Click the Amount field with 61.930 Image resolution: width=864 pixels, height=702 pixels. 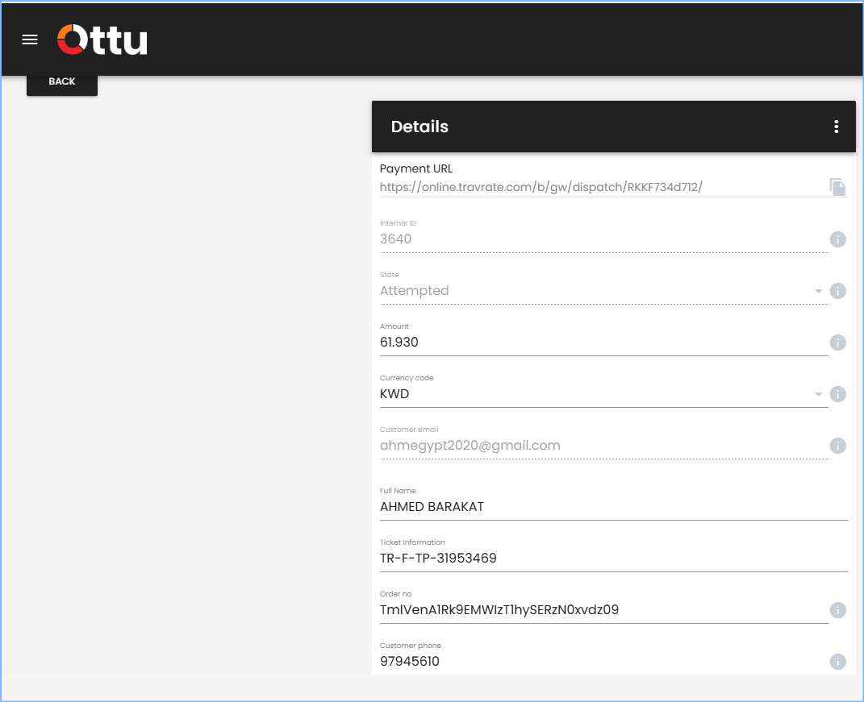click(x=603, y=343)
